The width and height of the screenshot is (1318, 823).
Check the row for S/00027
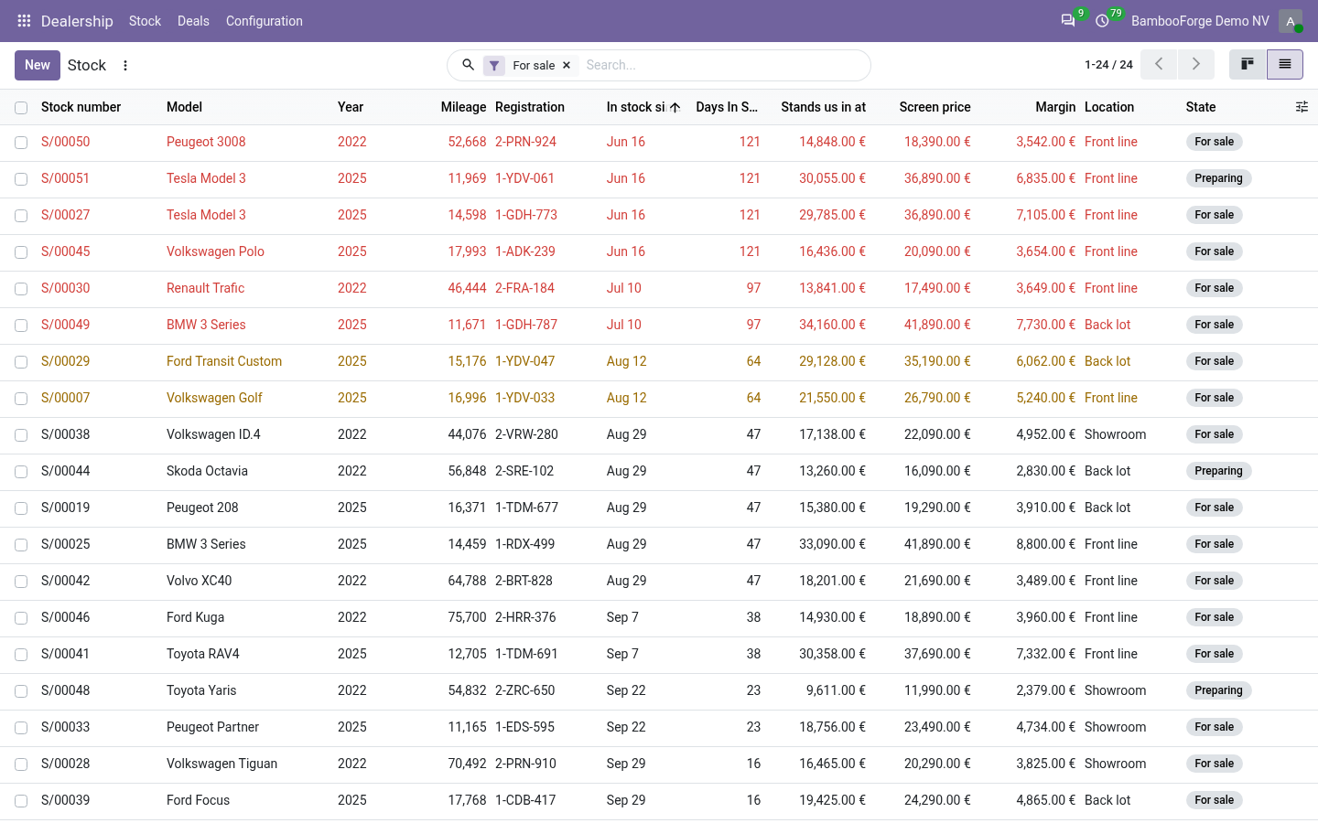[21, 216]
